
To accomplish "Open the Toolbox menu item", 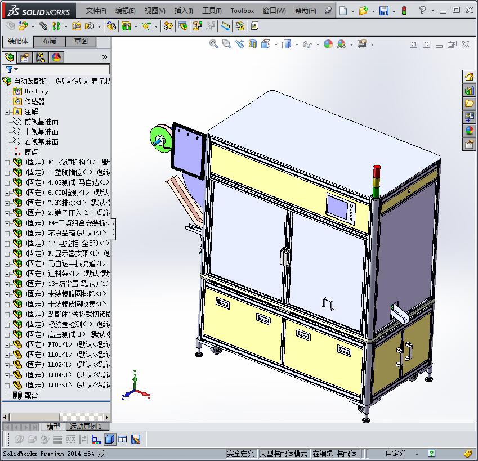I will point(242,10).
